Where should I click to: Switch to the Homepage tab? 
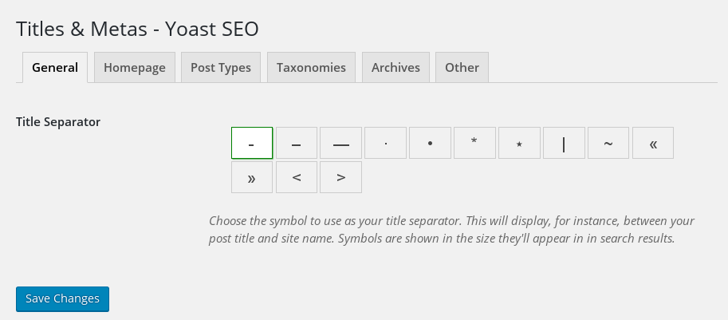pos(135,67)
